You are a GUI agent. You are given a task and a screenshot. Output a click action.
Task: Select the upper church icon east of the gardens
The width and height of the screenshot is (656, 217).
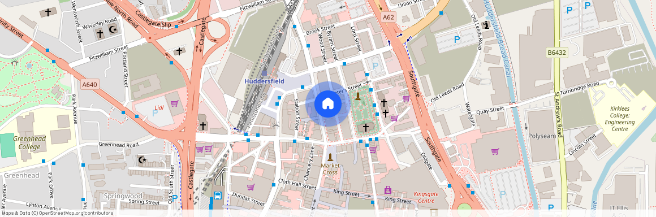click(383, 102)
